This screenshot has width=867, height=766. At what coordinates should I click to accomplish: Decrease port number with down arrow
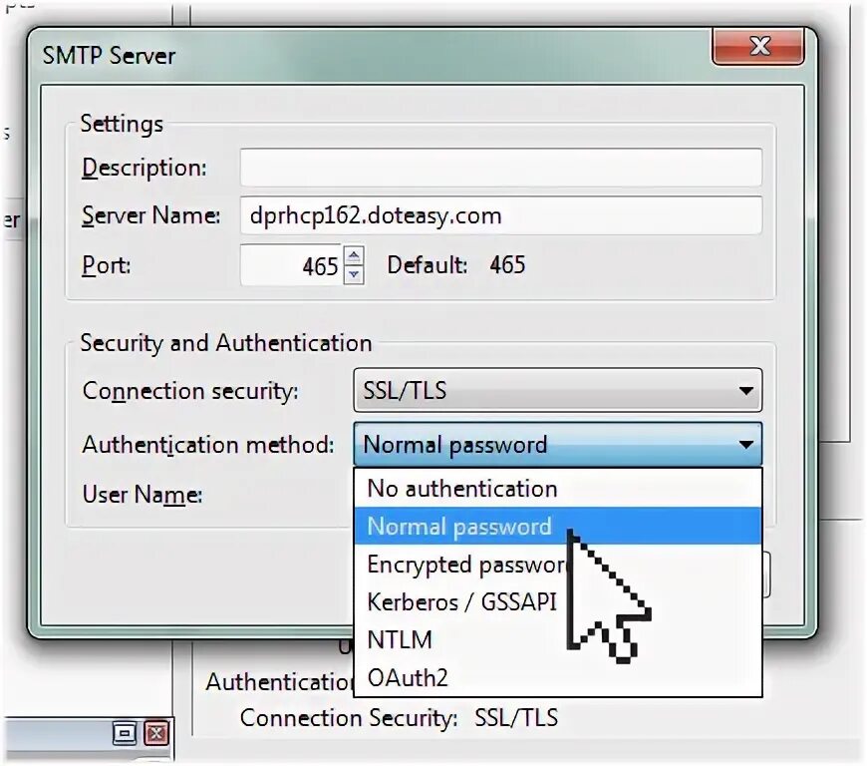point(354,274)
